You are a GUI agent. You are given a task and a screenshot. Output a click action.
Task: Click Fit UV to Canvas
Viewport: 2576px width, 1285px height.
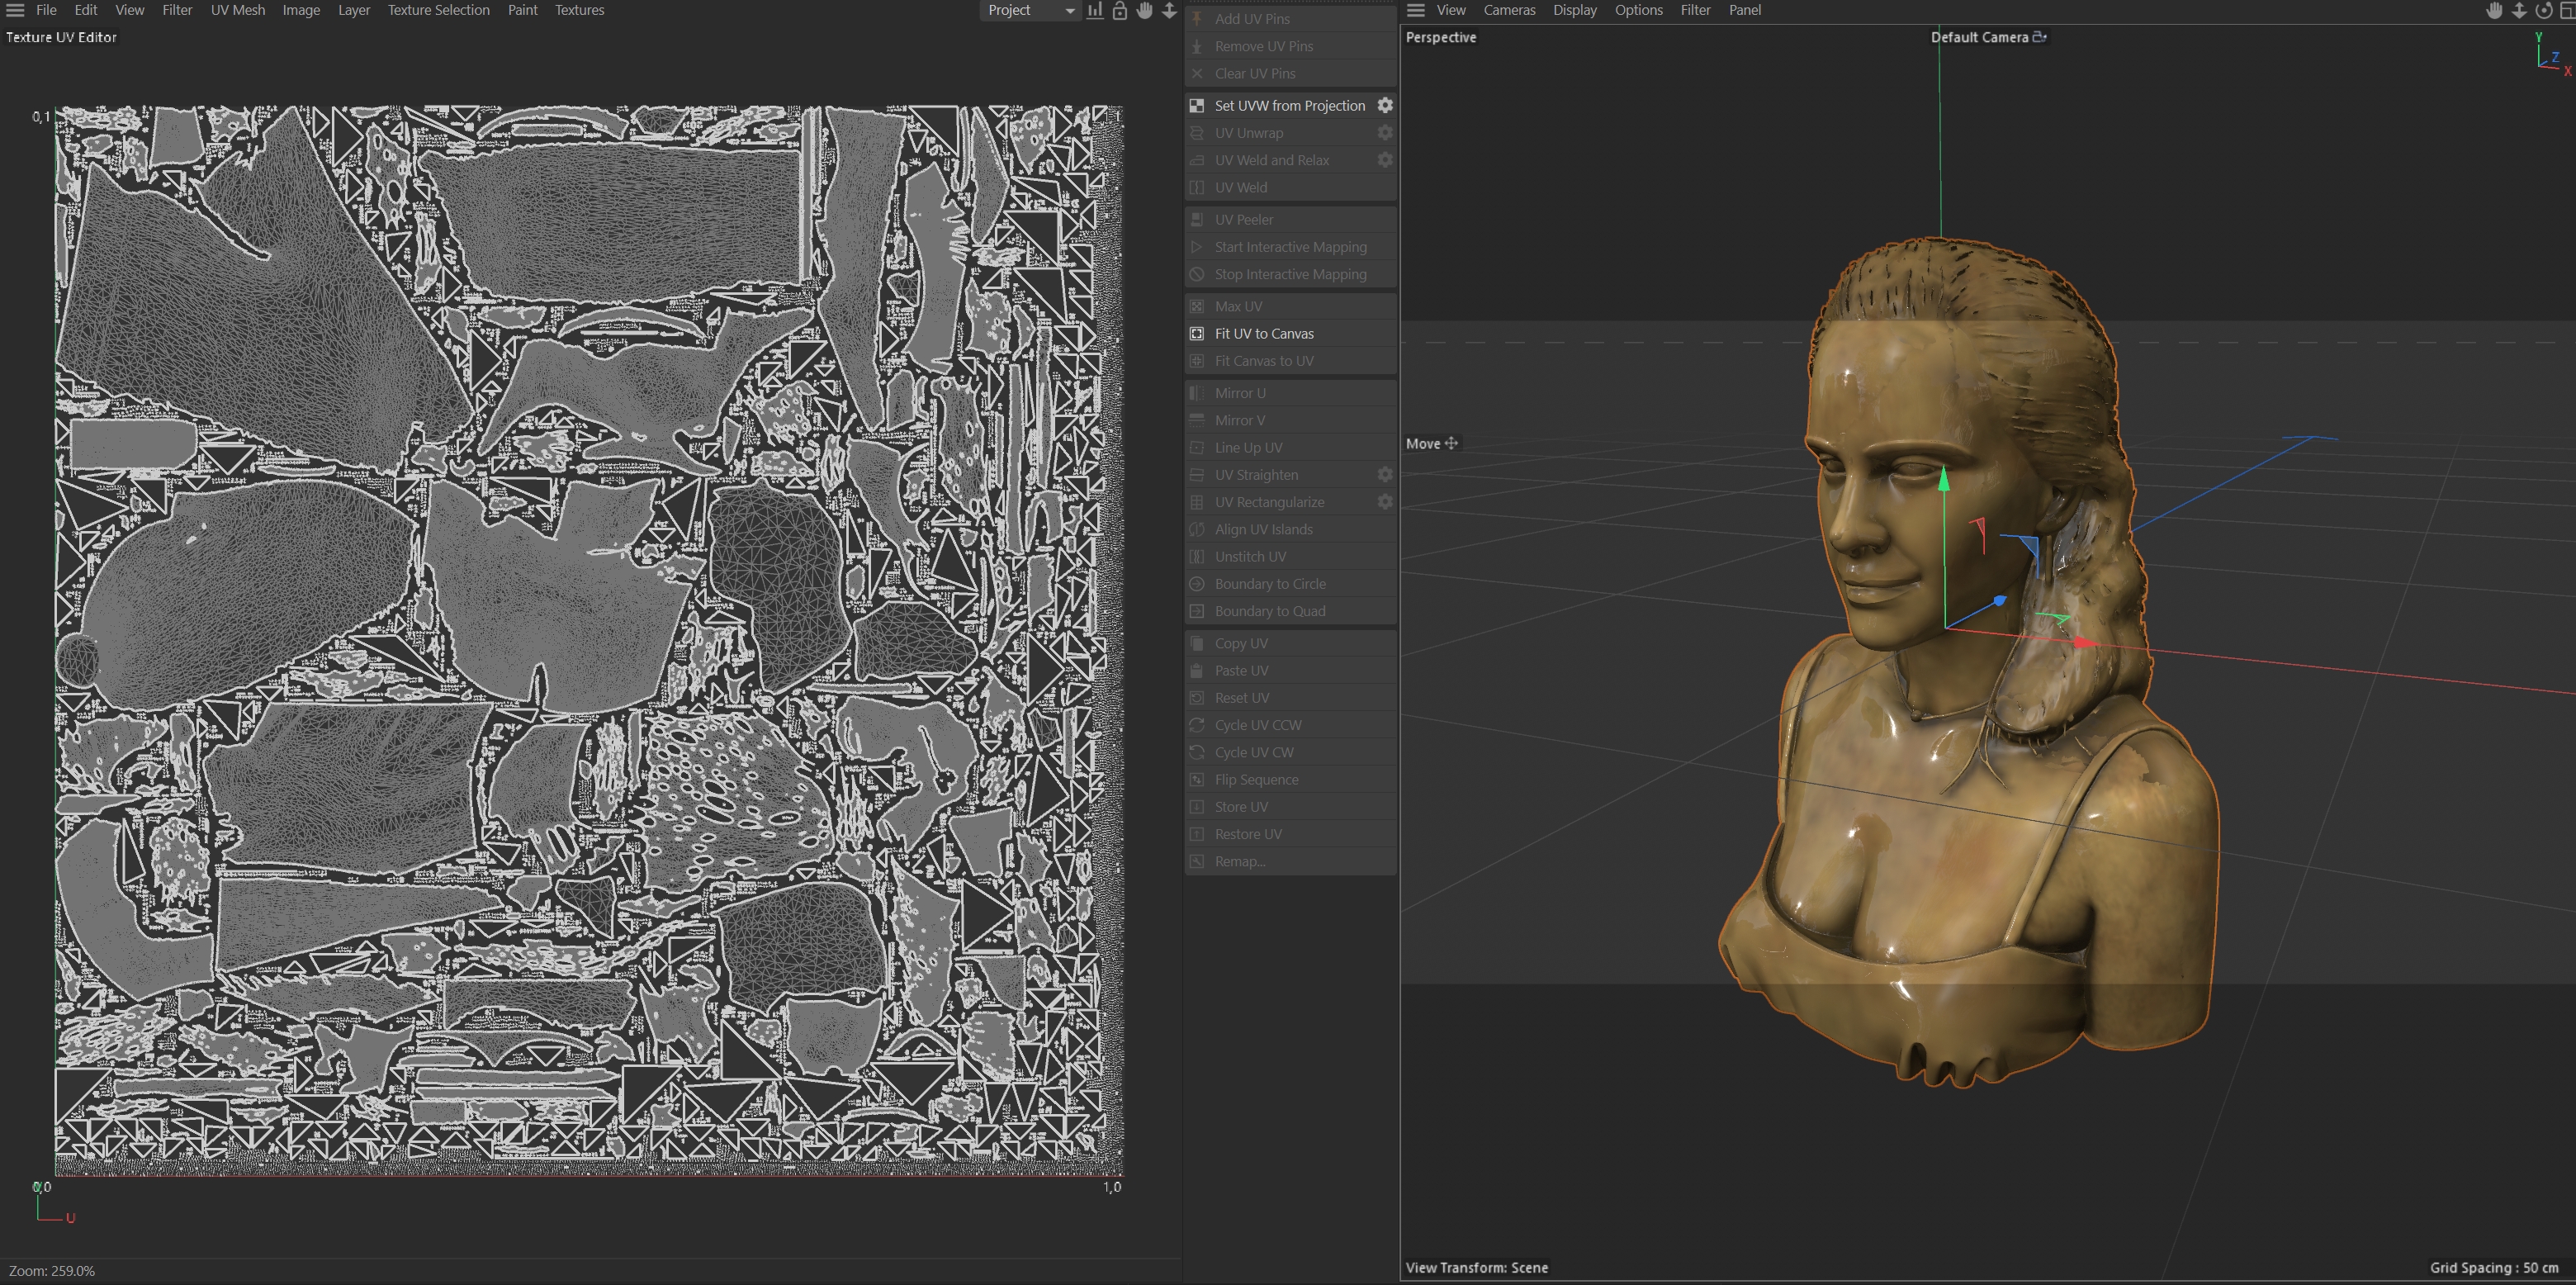1264,333
